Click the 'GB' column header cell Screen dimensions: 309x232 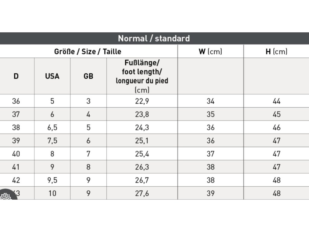tap(88, 76)
